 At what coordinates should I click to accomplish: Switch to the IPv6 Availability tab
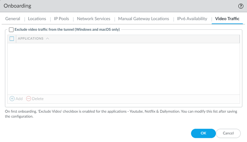(192, 19)
